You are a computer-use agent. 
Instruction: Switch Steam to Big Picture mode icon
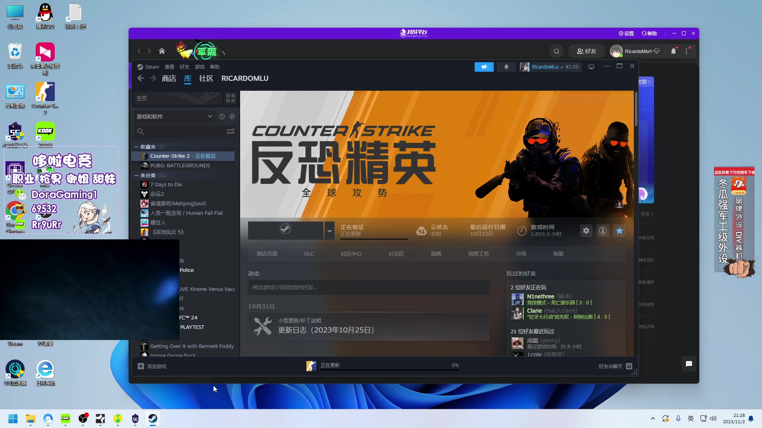[591, 67]
